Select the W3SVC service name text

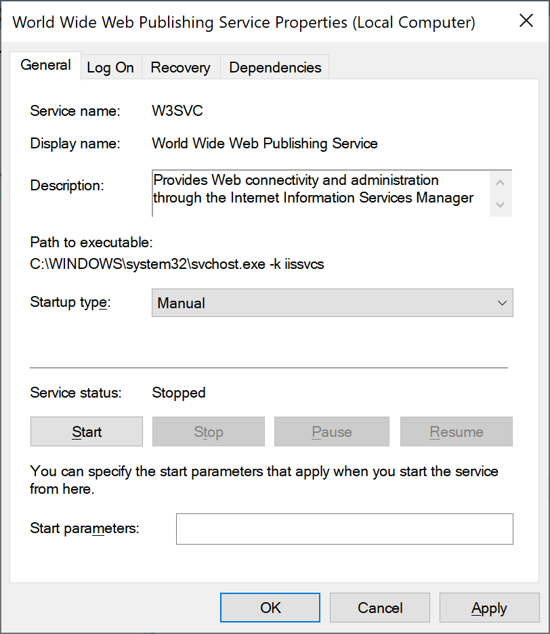coord(177,111)
